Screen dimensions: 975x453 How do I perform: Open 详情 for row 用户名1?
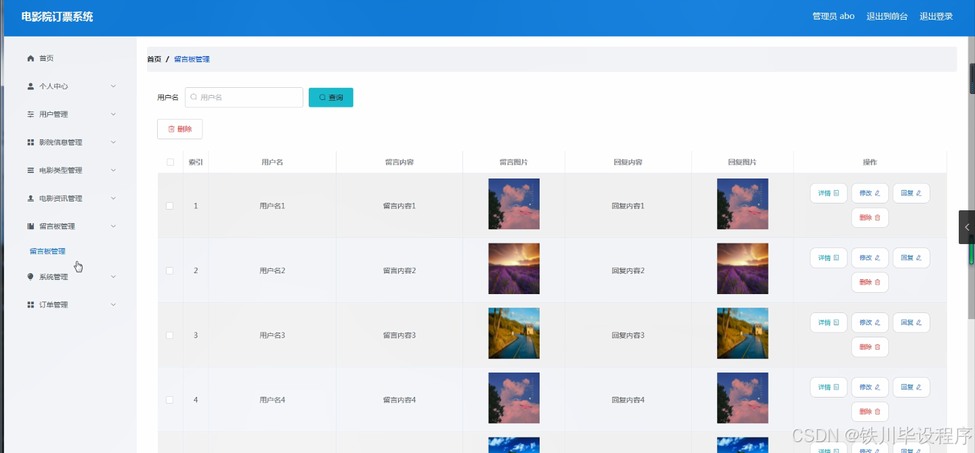point(829,193)
